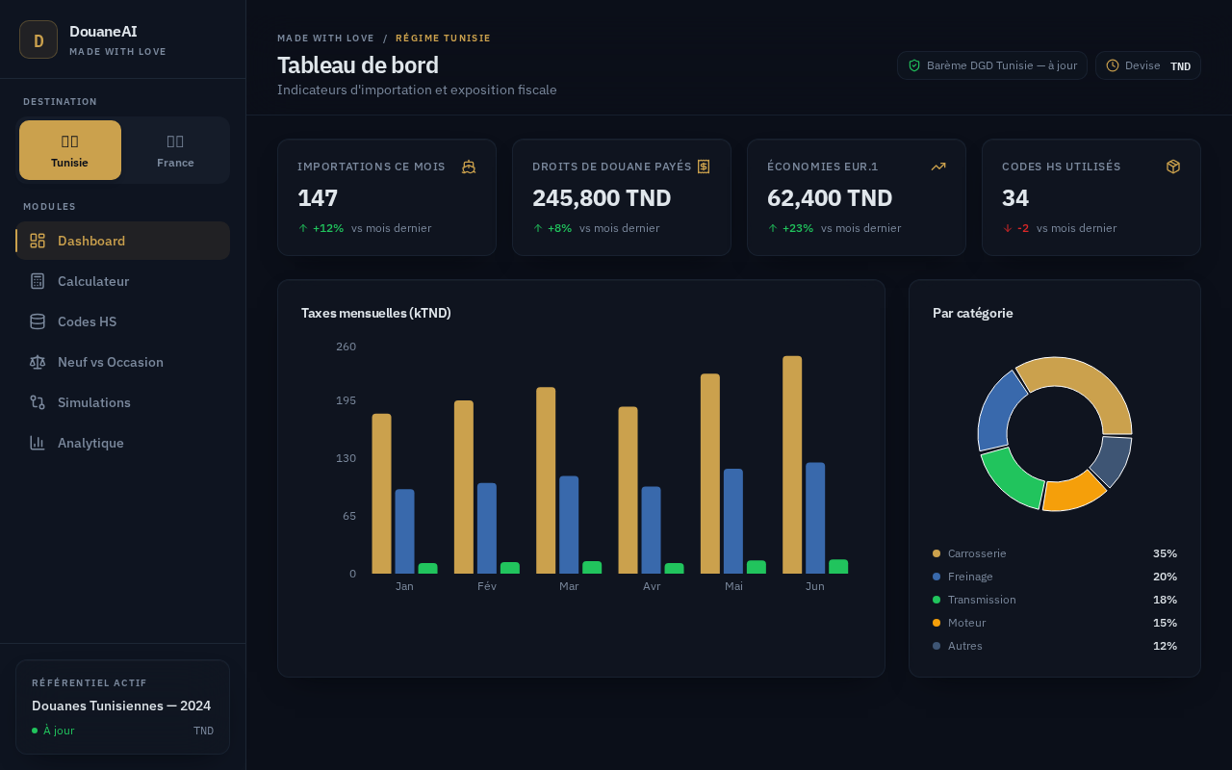This screenshot has height=770, width=1232.
Task: Click the balance scale icon
Action: coord(38,362)
